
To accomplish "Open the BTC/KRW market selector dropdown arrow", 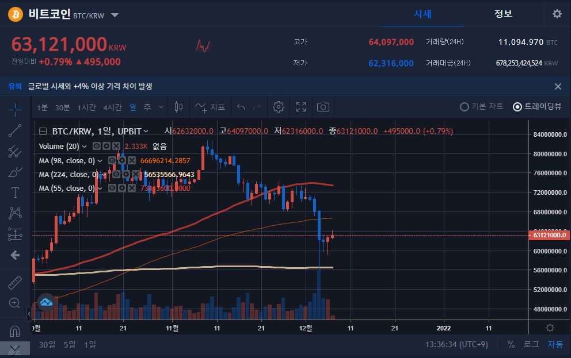I will click(x=115, y=16).
